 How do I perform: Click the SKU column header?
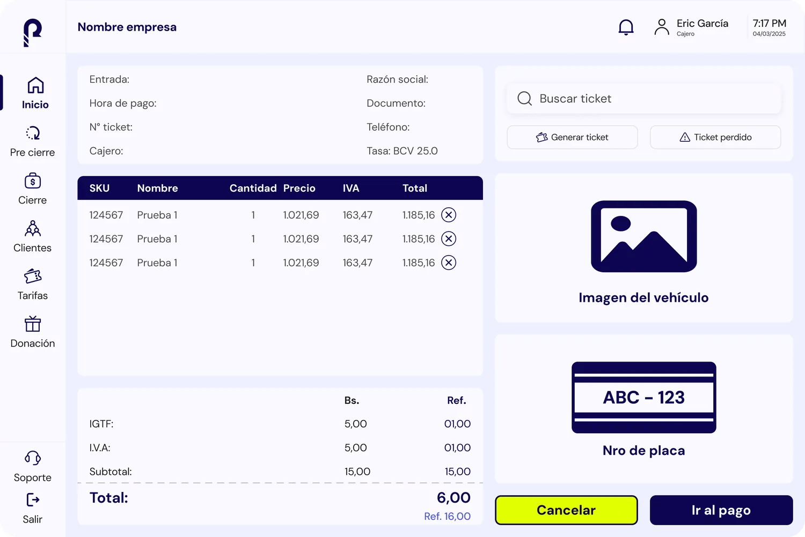pyautogui.click(x=99, y=188)
